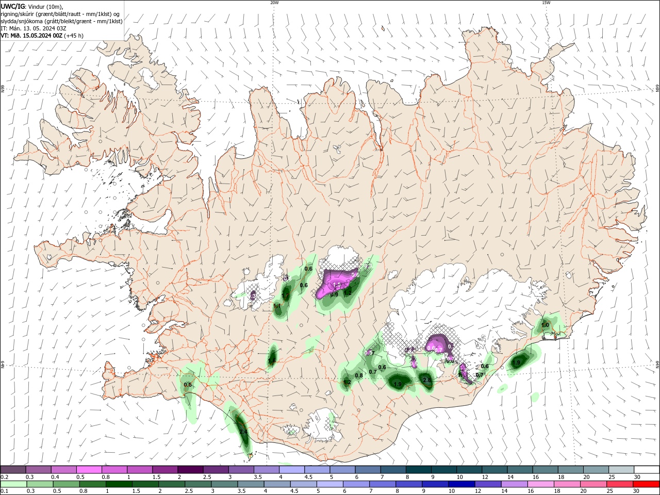Click the '64N' latitude label on right edge
The image size is (660, 495).
[657, 365]
